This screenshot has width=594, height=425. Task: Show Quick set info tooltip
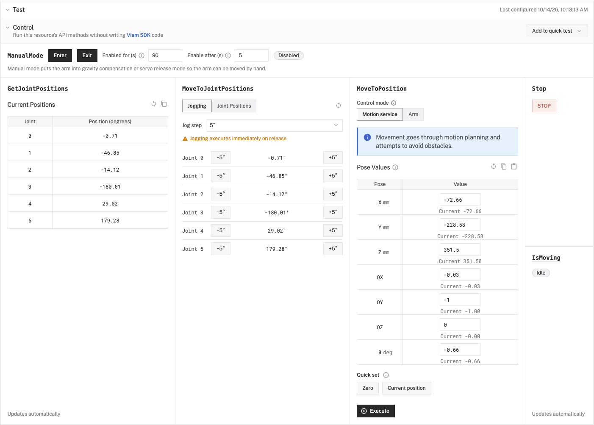[x=386, y=375]
